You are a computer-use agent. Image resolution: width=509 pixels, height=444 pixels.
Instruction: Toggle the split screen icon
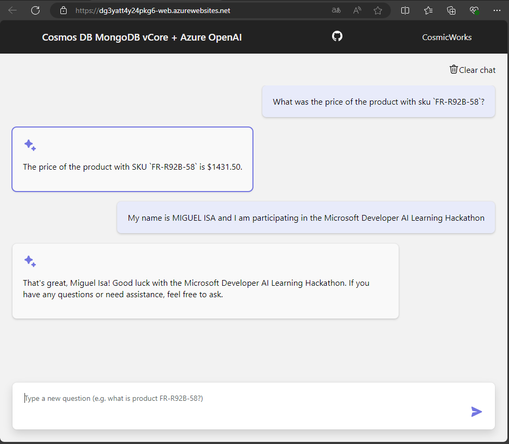[405, 11]
